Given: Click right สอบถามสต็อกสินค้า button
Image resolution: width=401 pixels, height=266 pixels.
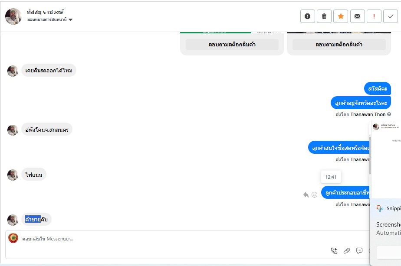Looking at the screenshot, I should pyautogui.click(x=339, y=45).
